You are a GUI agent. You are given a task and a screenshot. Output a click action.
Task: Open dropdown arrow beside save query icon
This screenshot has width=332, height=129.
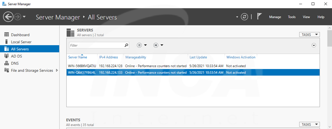[x=162, y=45]
